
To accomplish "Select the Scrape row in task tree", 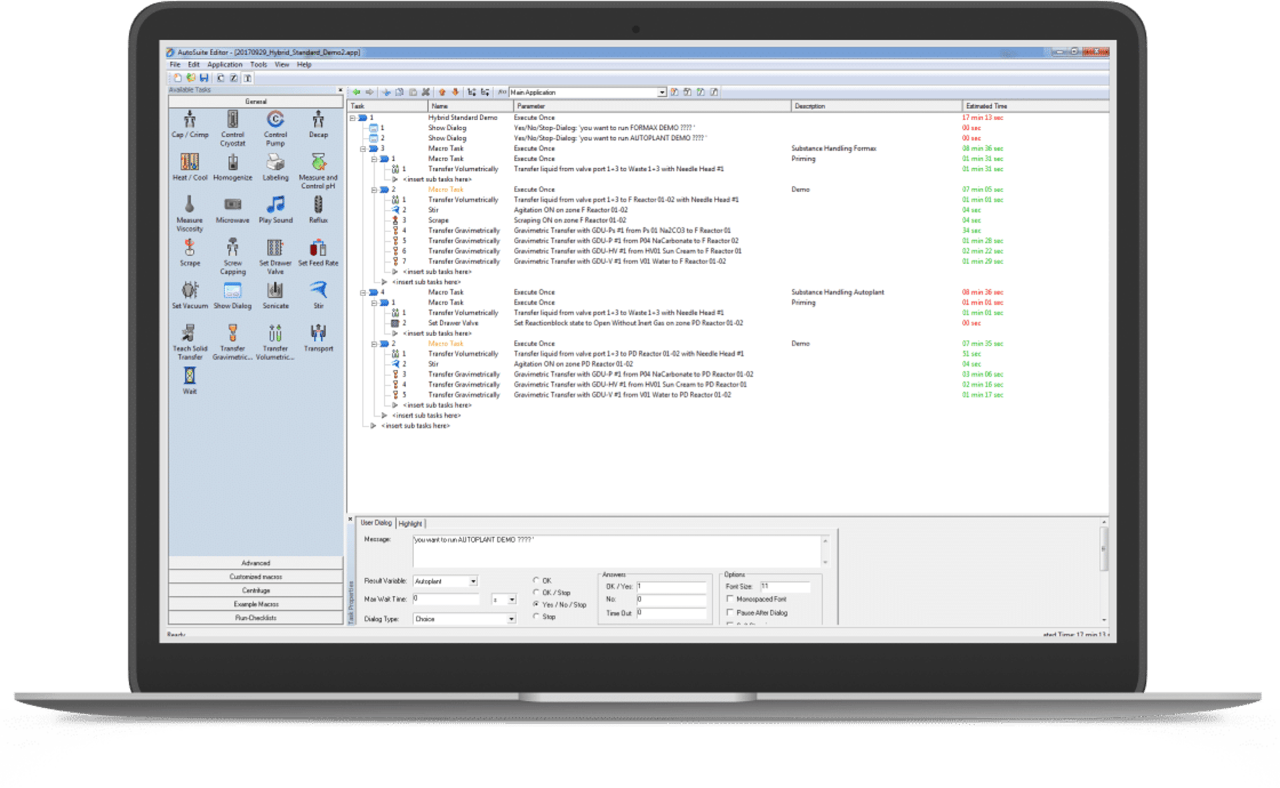I will coord(727,220).
